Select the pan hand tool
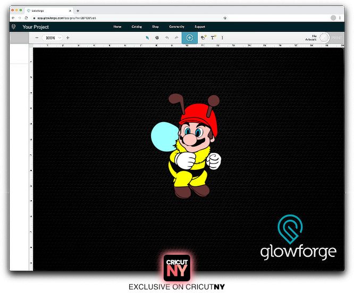The height and width of the screenshot is (293, 354). coord(157,38)
